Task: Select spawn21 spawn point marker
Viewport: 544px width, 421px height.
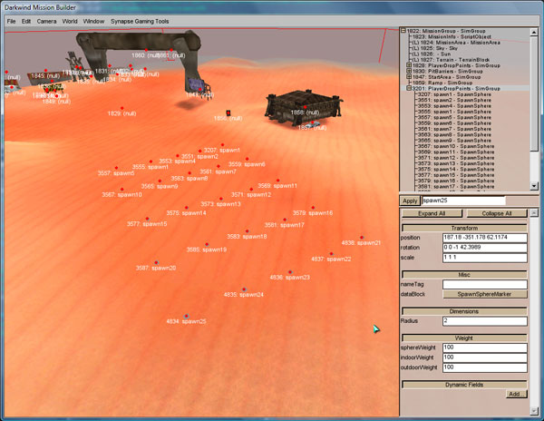Action: pos(361,238)
